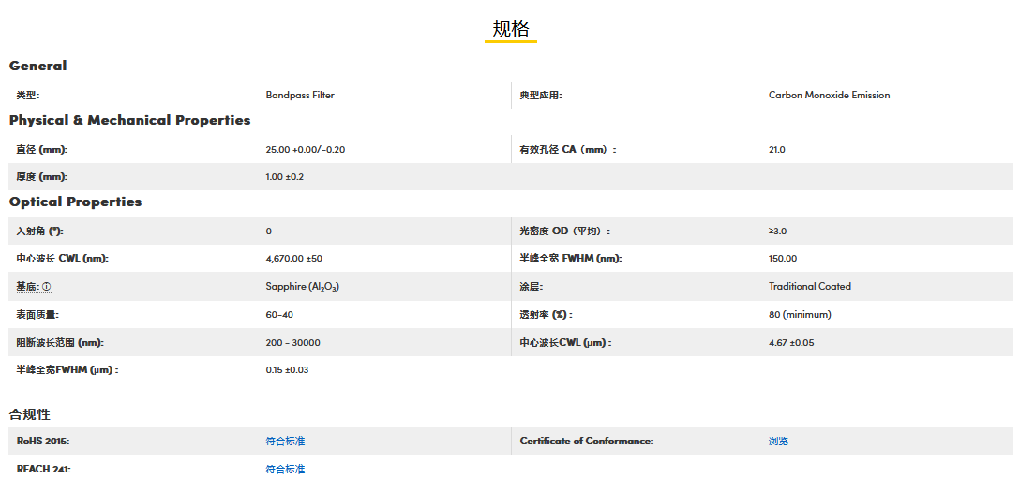Click 浏览 for Certificate of Conformance
This screenshot has height=494, width=1020.
778,441
